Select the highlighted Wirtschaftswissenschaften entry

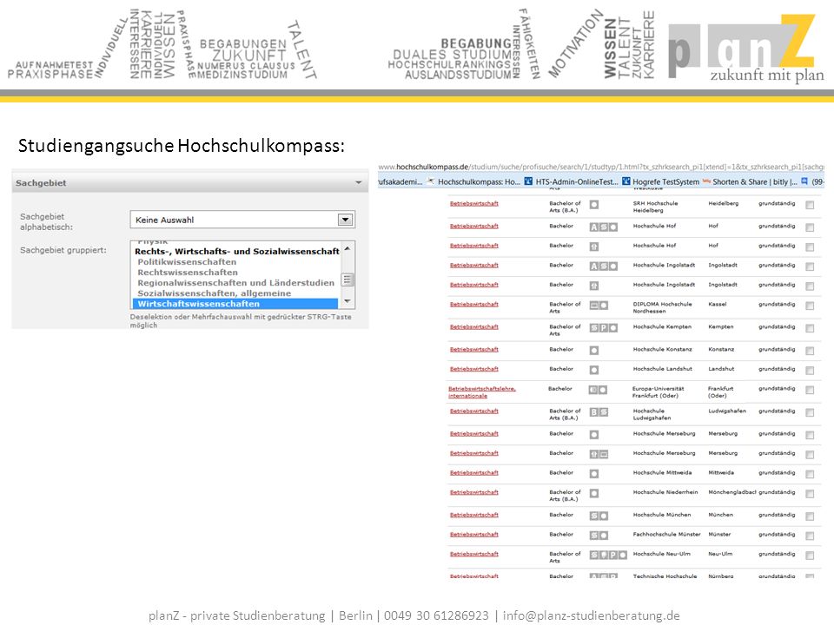pos(235,304)
